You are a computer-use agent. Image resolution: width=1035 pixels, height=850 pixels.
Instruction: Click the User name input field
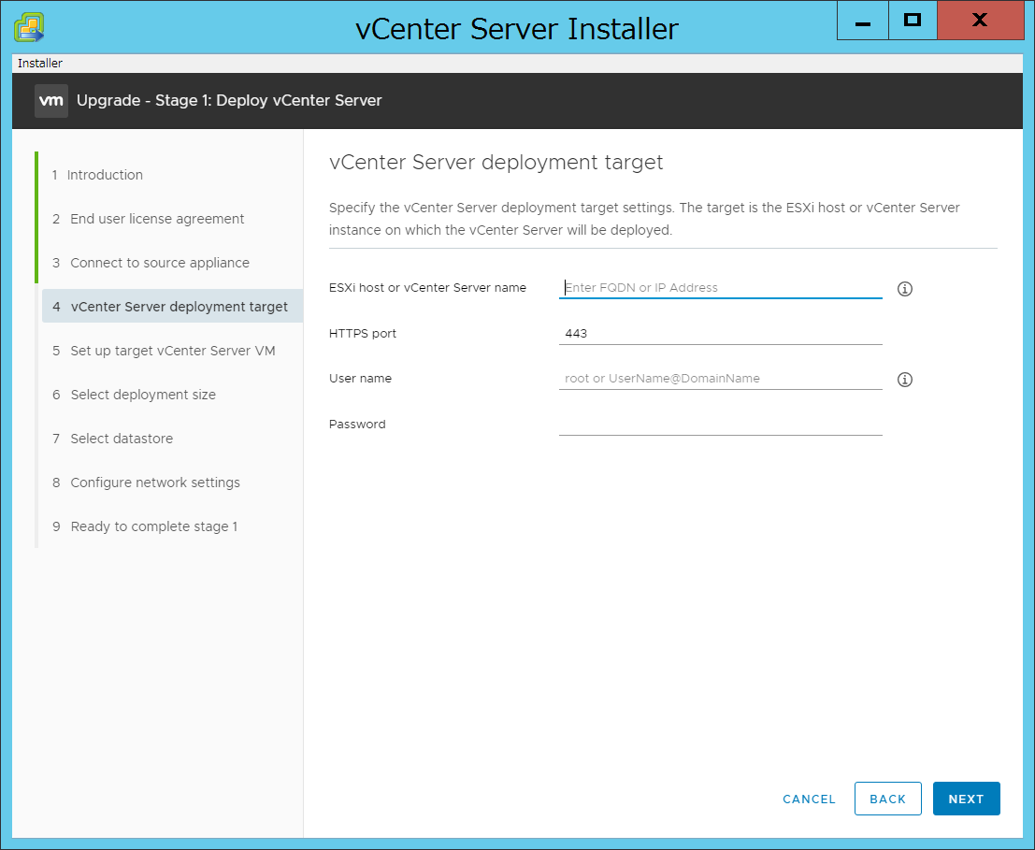[720, 378]
